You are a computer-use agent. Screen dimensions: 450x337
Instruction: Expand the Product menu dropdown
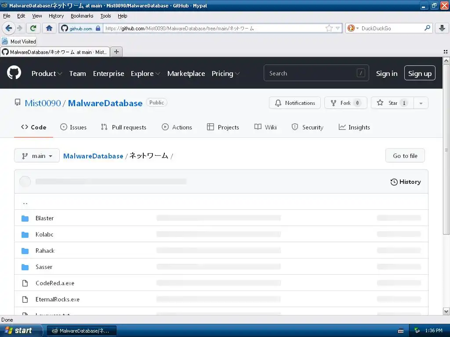[47, 74]
